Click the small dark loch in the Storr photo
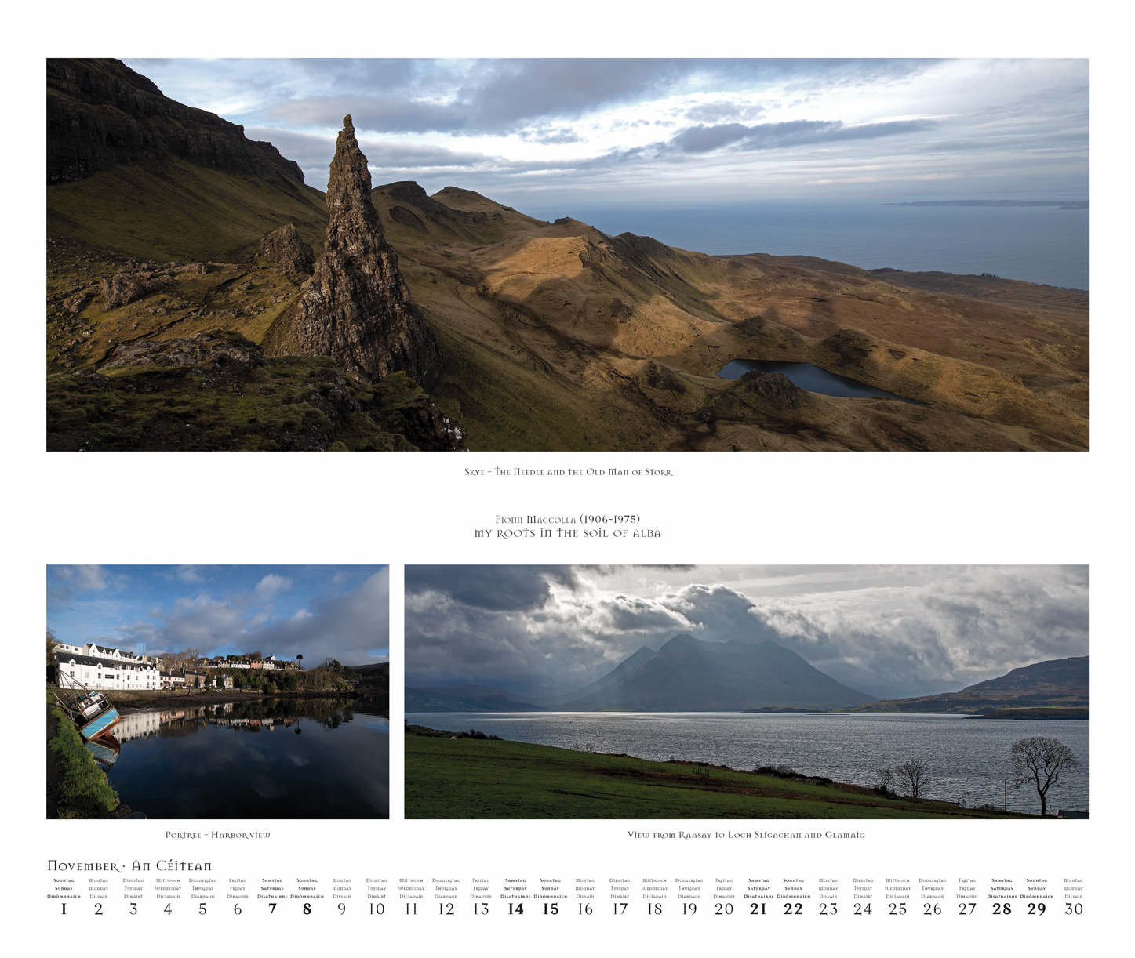This screenshot has width=1135, height=958. coord(800,377)
